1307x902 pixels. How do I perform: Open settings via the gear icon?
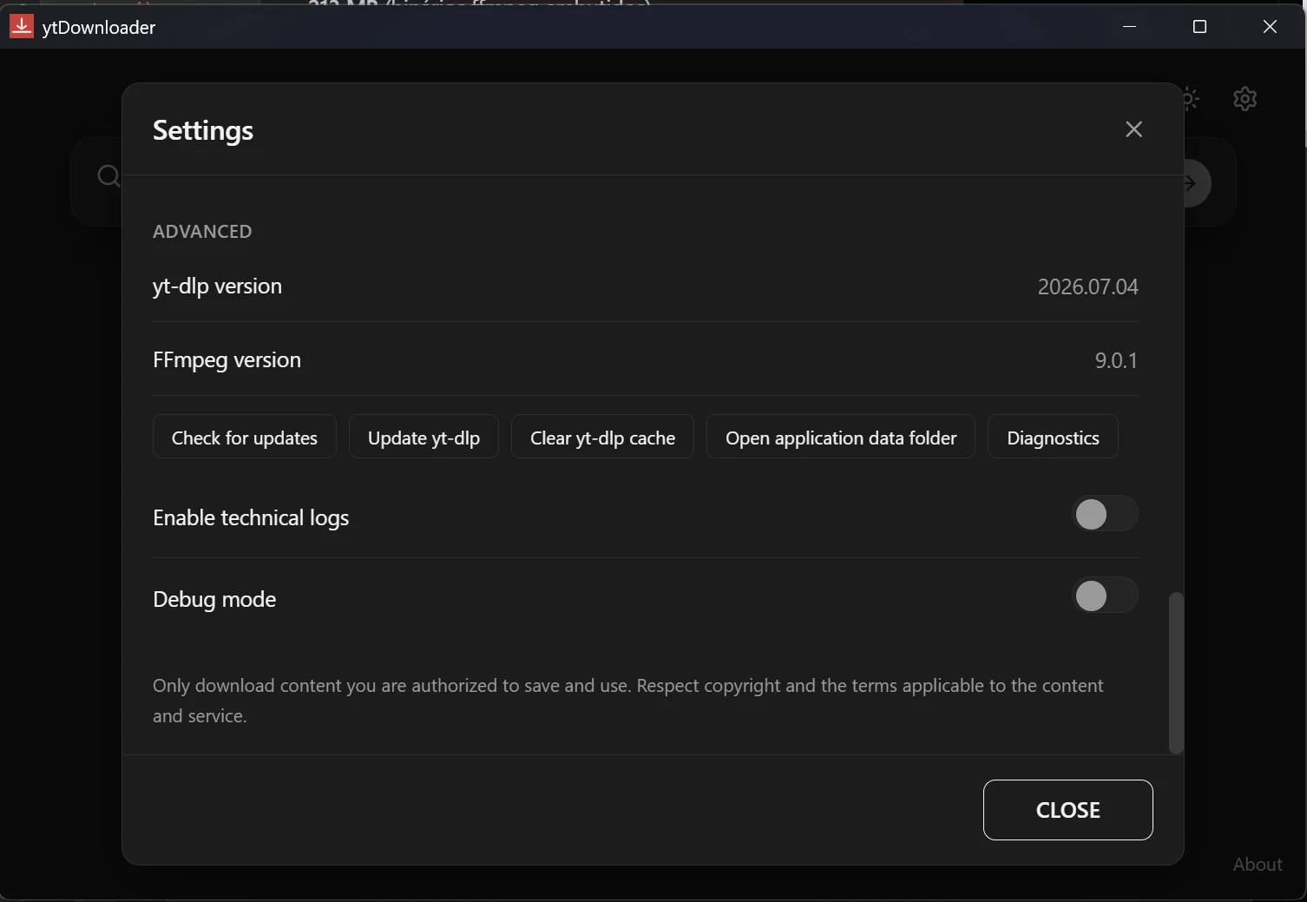pos(1245,99)
